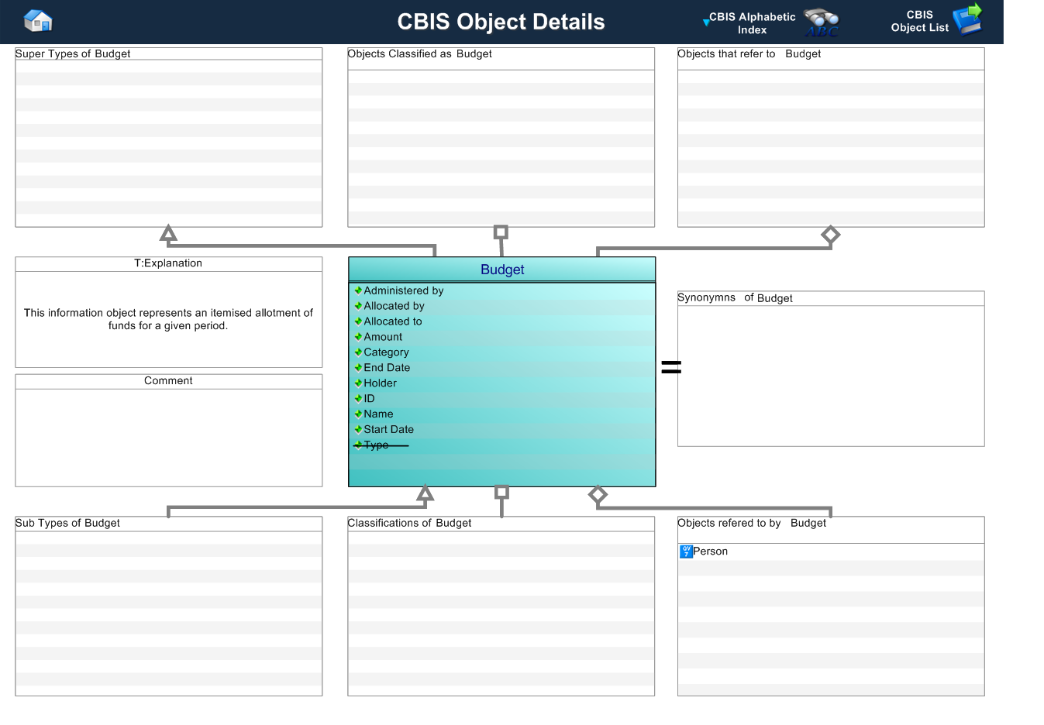Screen dimensions: 1044x725
Task: Select the Allocated by attribute
Action: pyautogui.click(x=395, y=306)
